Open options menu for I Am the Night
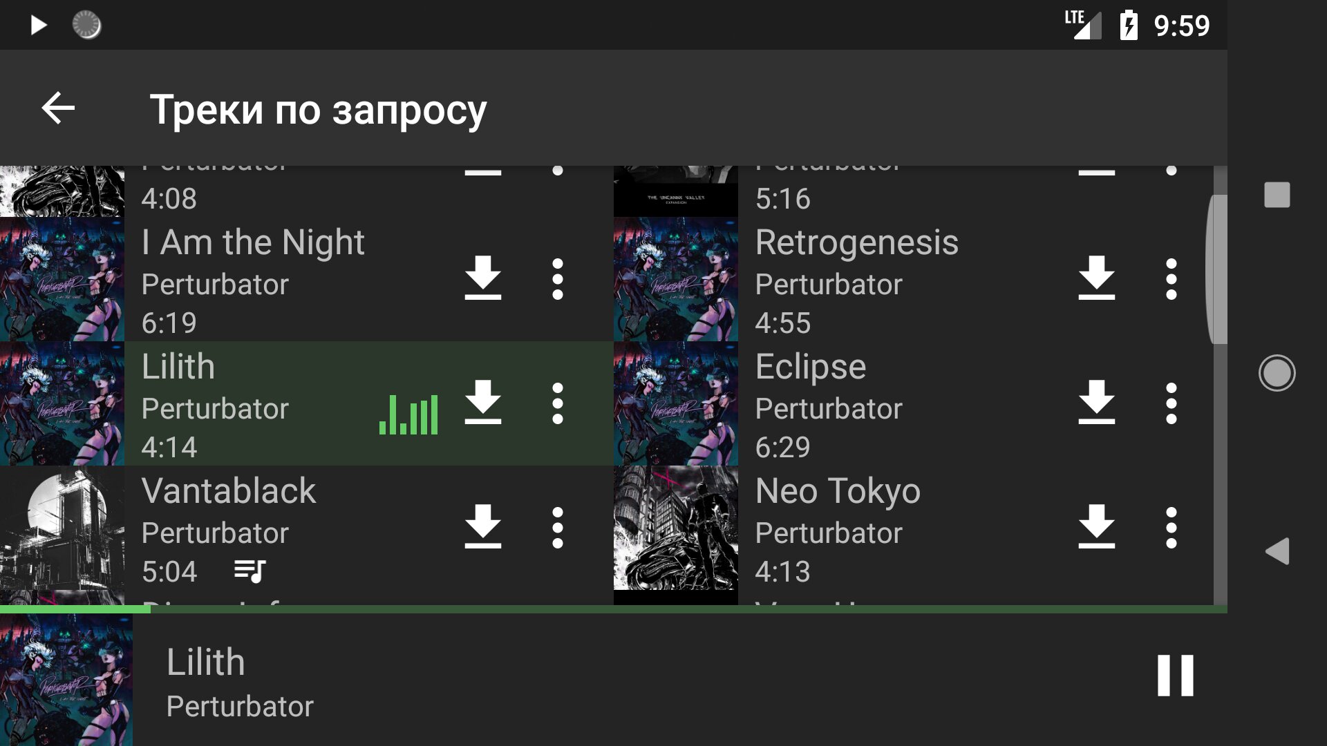The image size is (1327, 746). pos(557,279)
